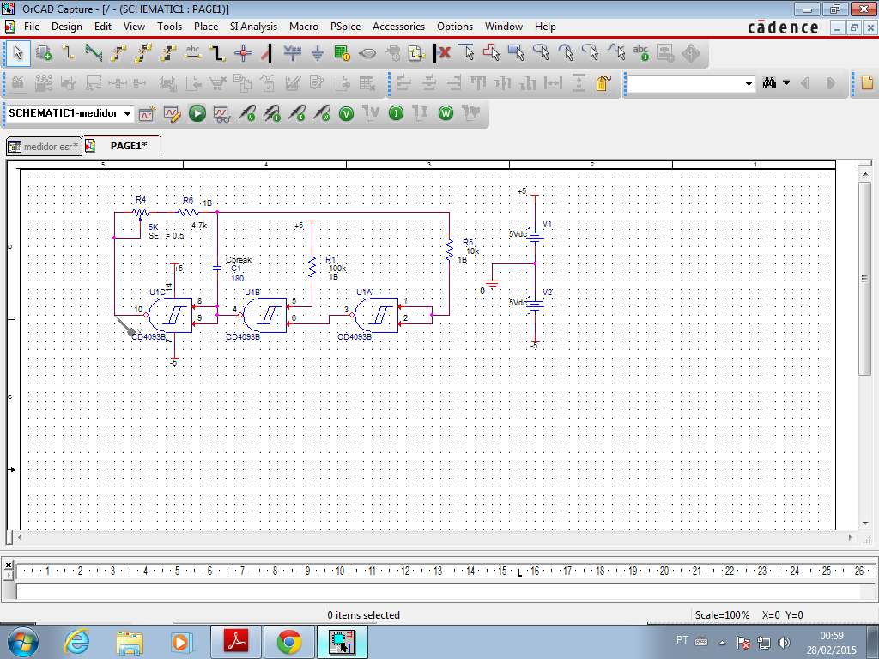Expand the empty search combo box
This screenshot has height=659, width=879.
coord(749,83)
